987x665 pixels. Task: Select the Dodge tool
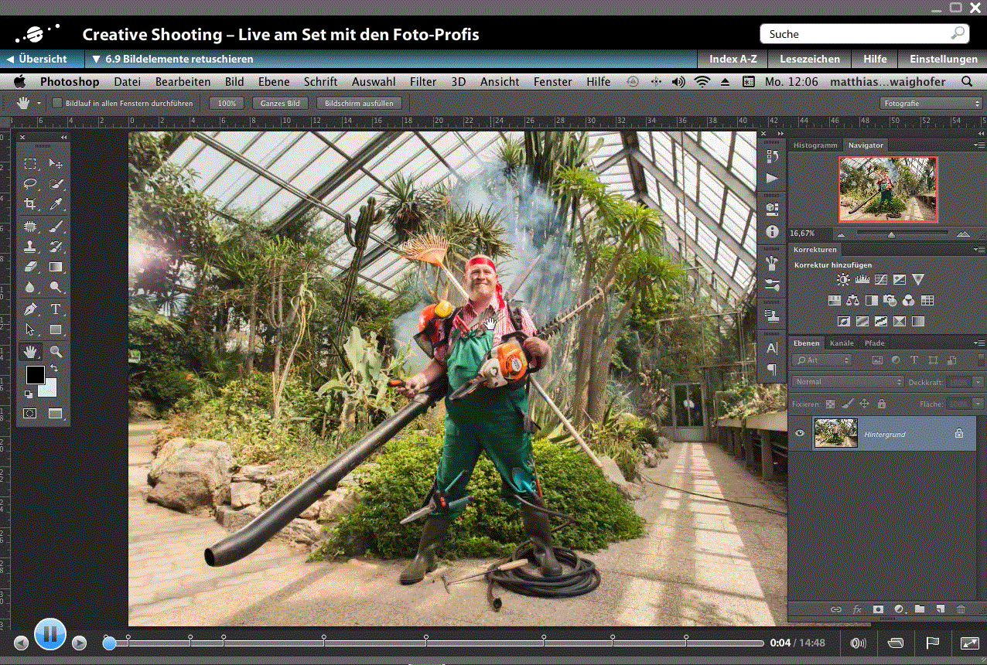pyautogui.click(x=56, y=287)
